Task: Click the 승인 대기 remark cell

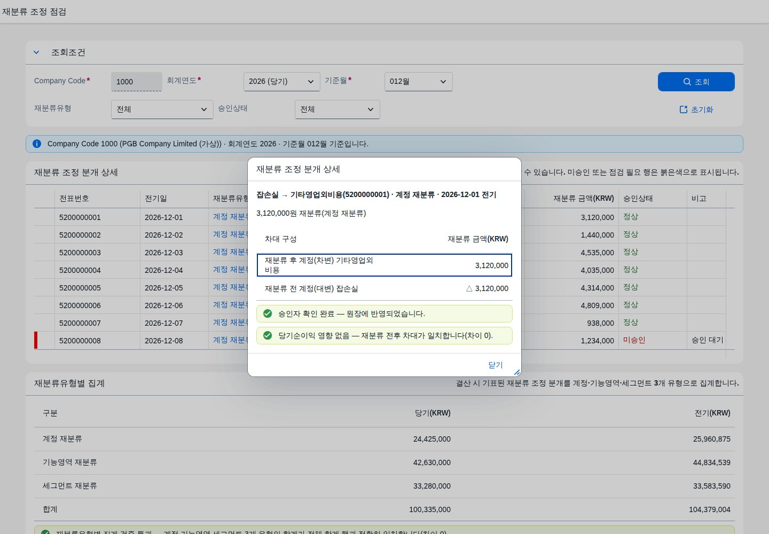Action: point(708,340)
